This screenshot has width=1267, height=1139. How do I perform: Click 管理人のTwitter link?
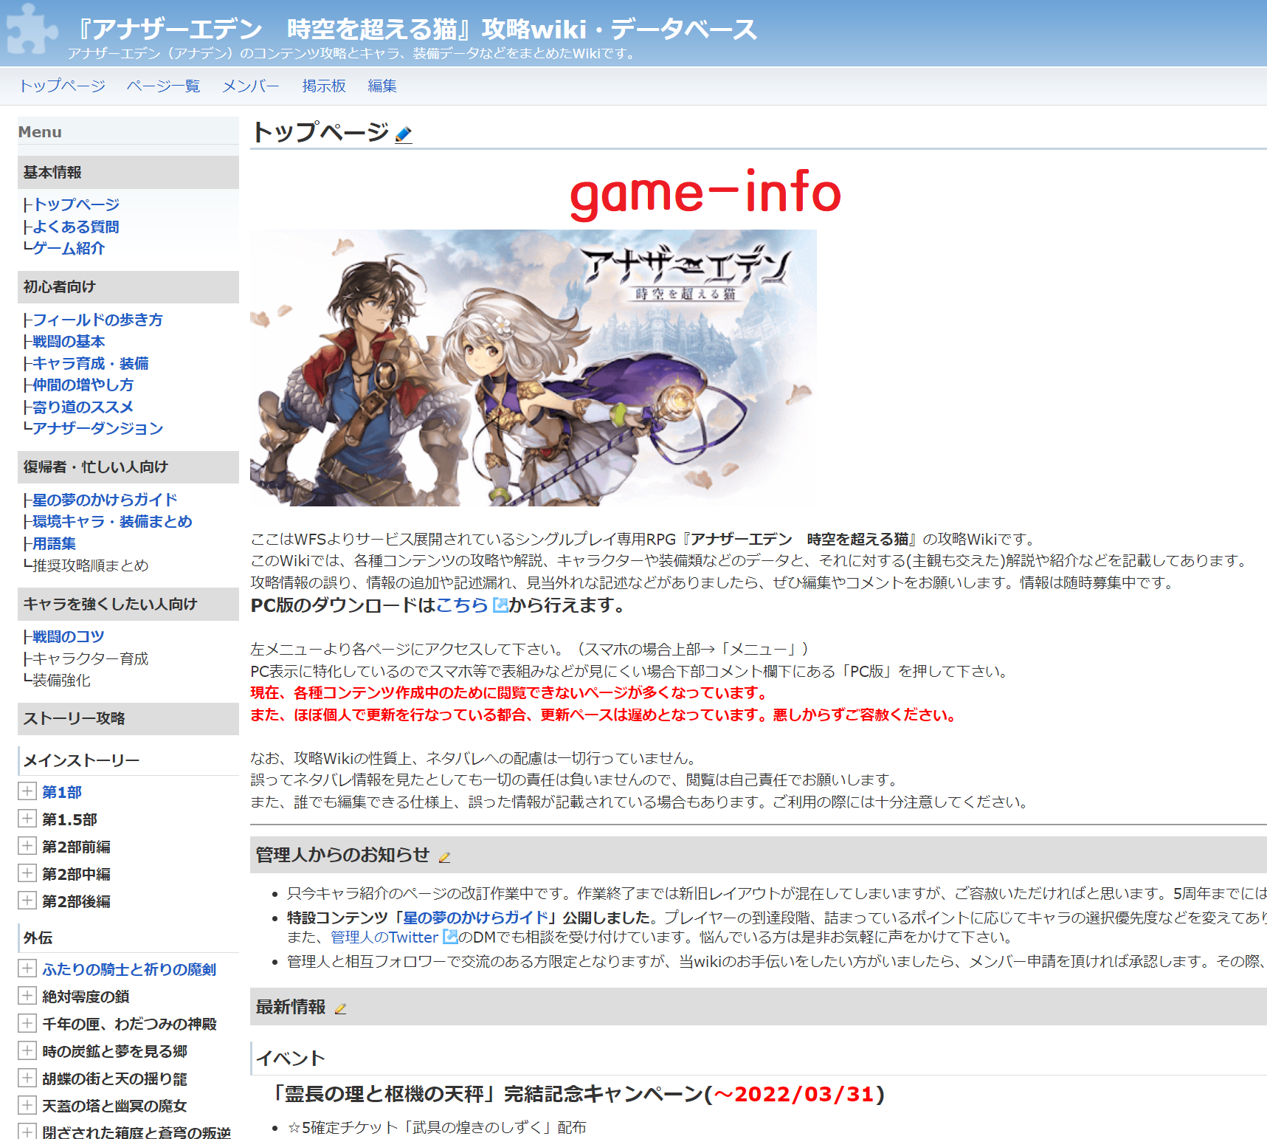pos(384,937)
